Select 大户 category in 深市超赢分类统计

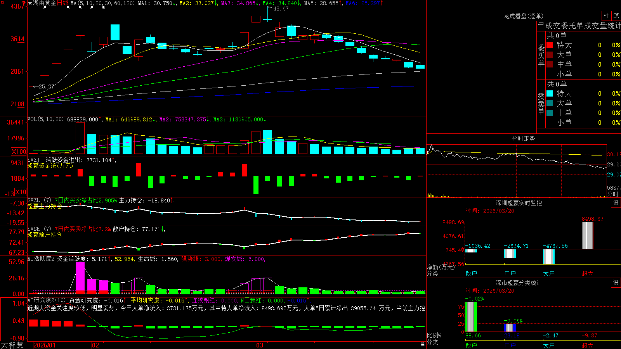(549, 345)
